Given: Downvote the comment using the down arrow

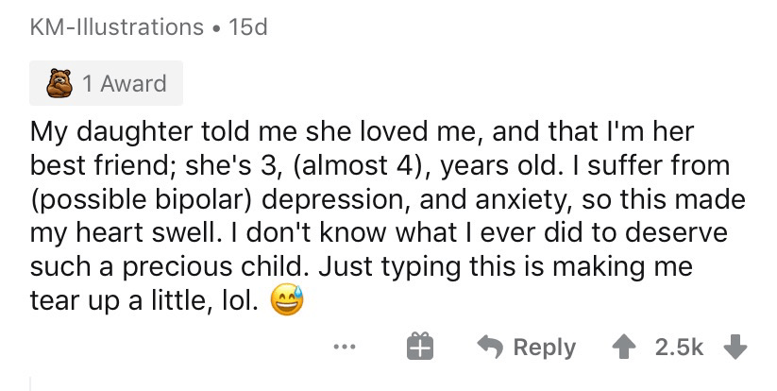Looking at the screenshot, I should [735, 347].
